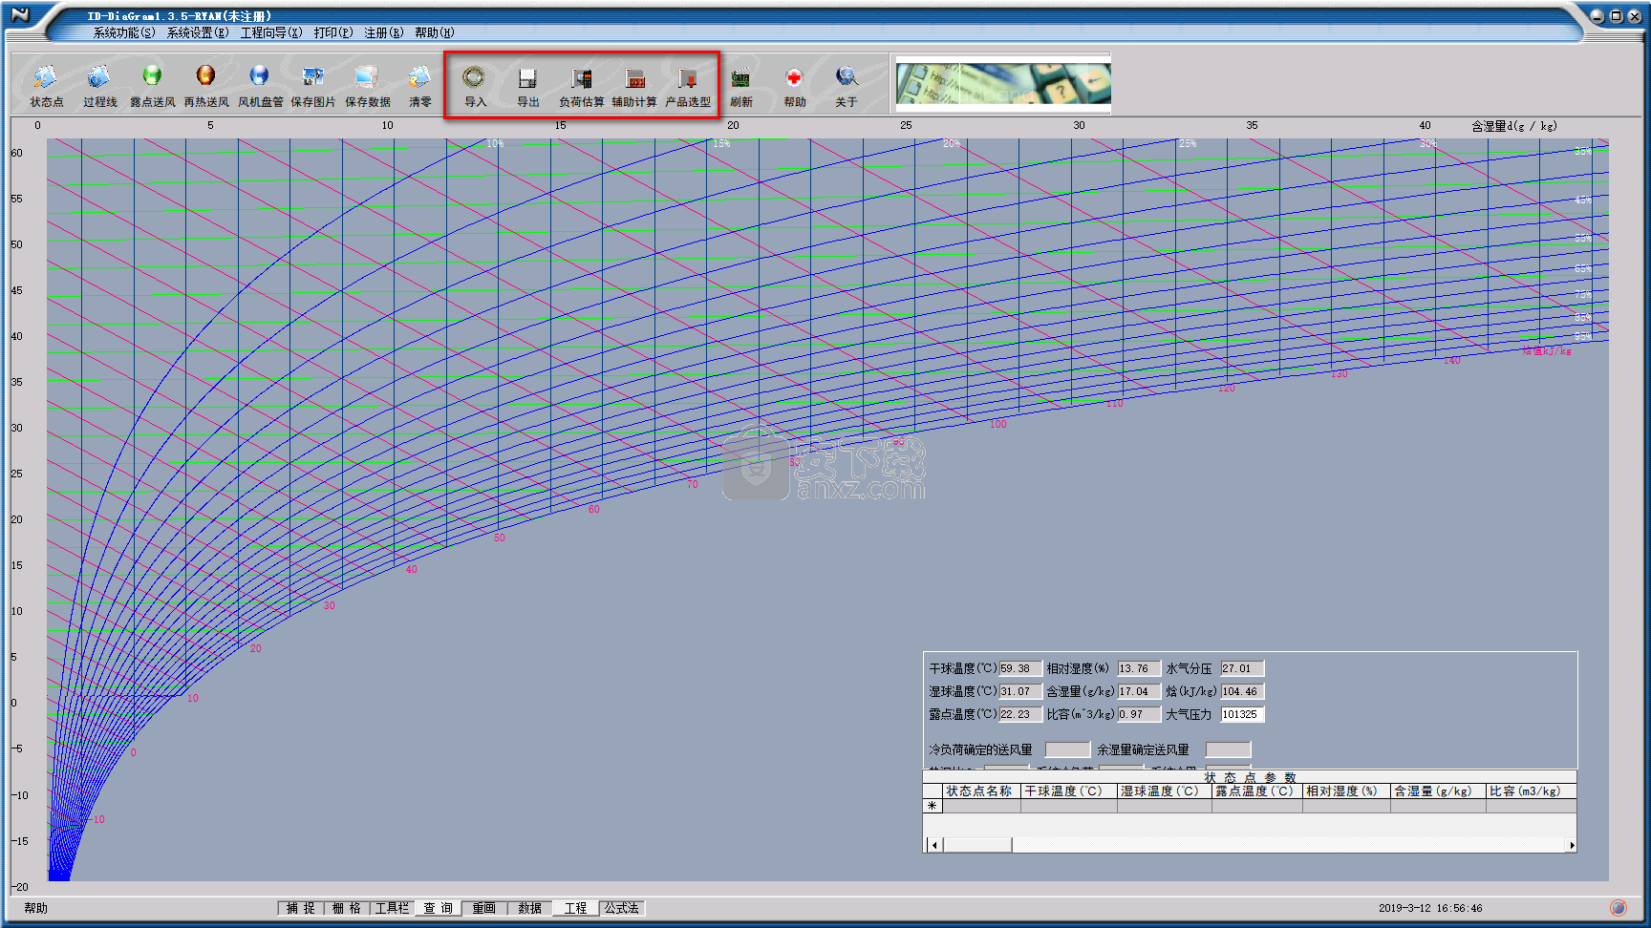Select the new row asterisk marker

[933, 806]
